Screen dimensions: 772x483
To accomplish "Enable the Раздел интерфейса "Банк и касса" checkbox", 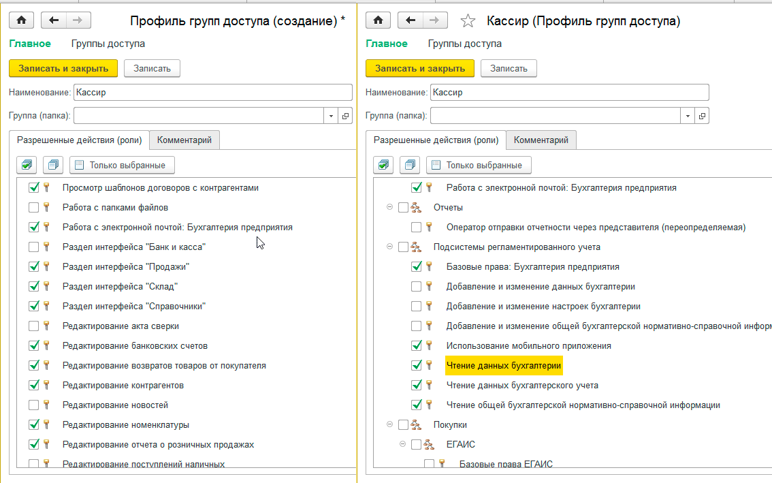I will click(34, 247).
